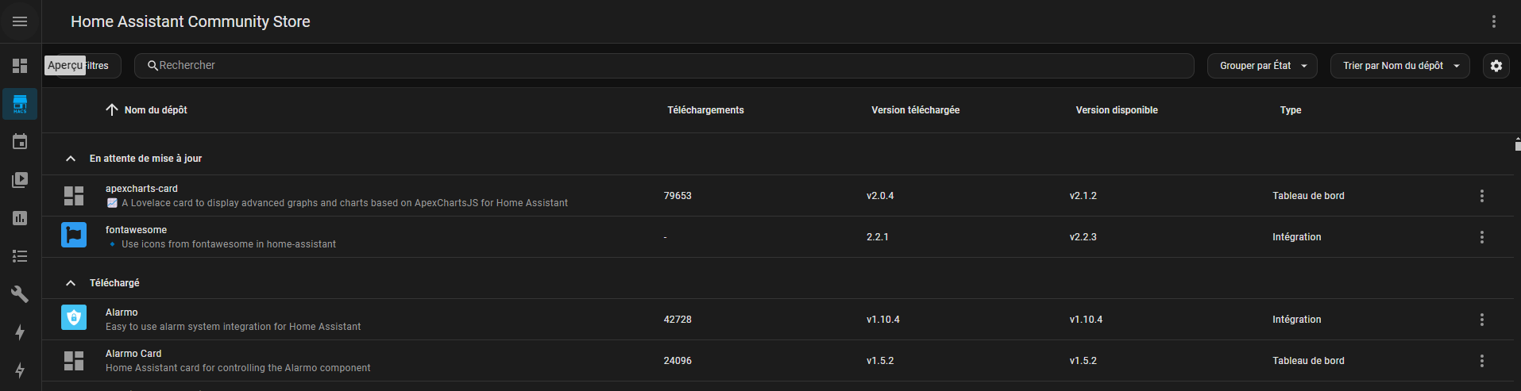Open the developer tools wrench icon

point(20,294)
